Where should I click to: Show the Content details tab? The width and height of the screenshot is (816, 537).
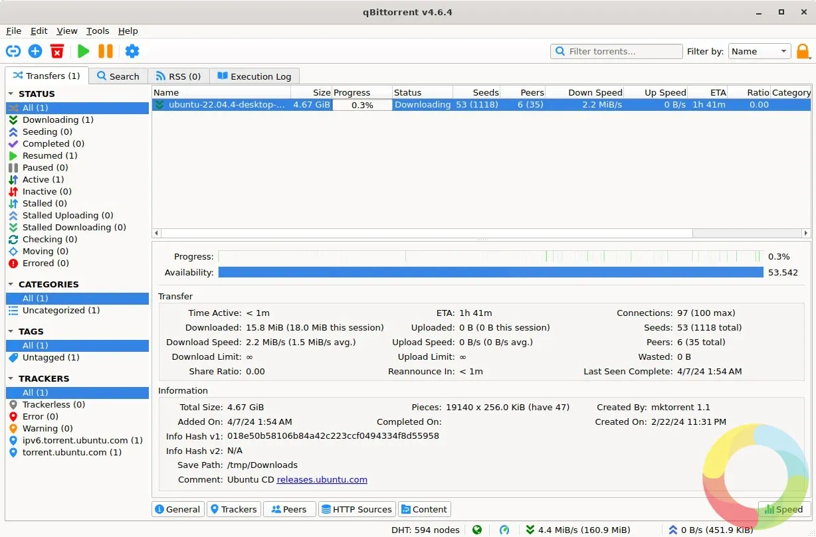[425, 509]
